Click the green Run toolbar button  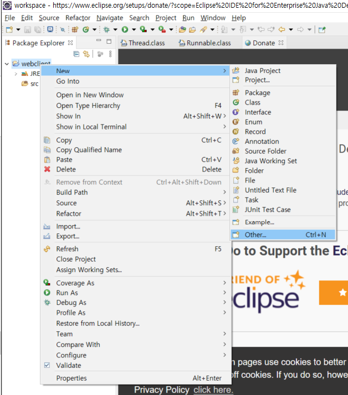125,30
